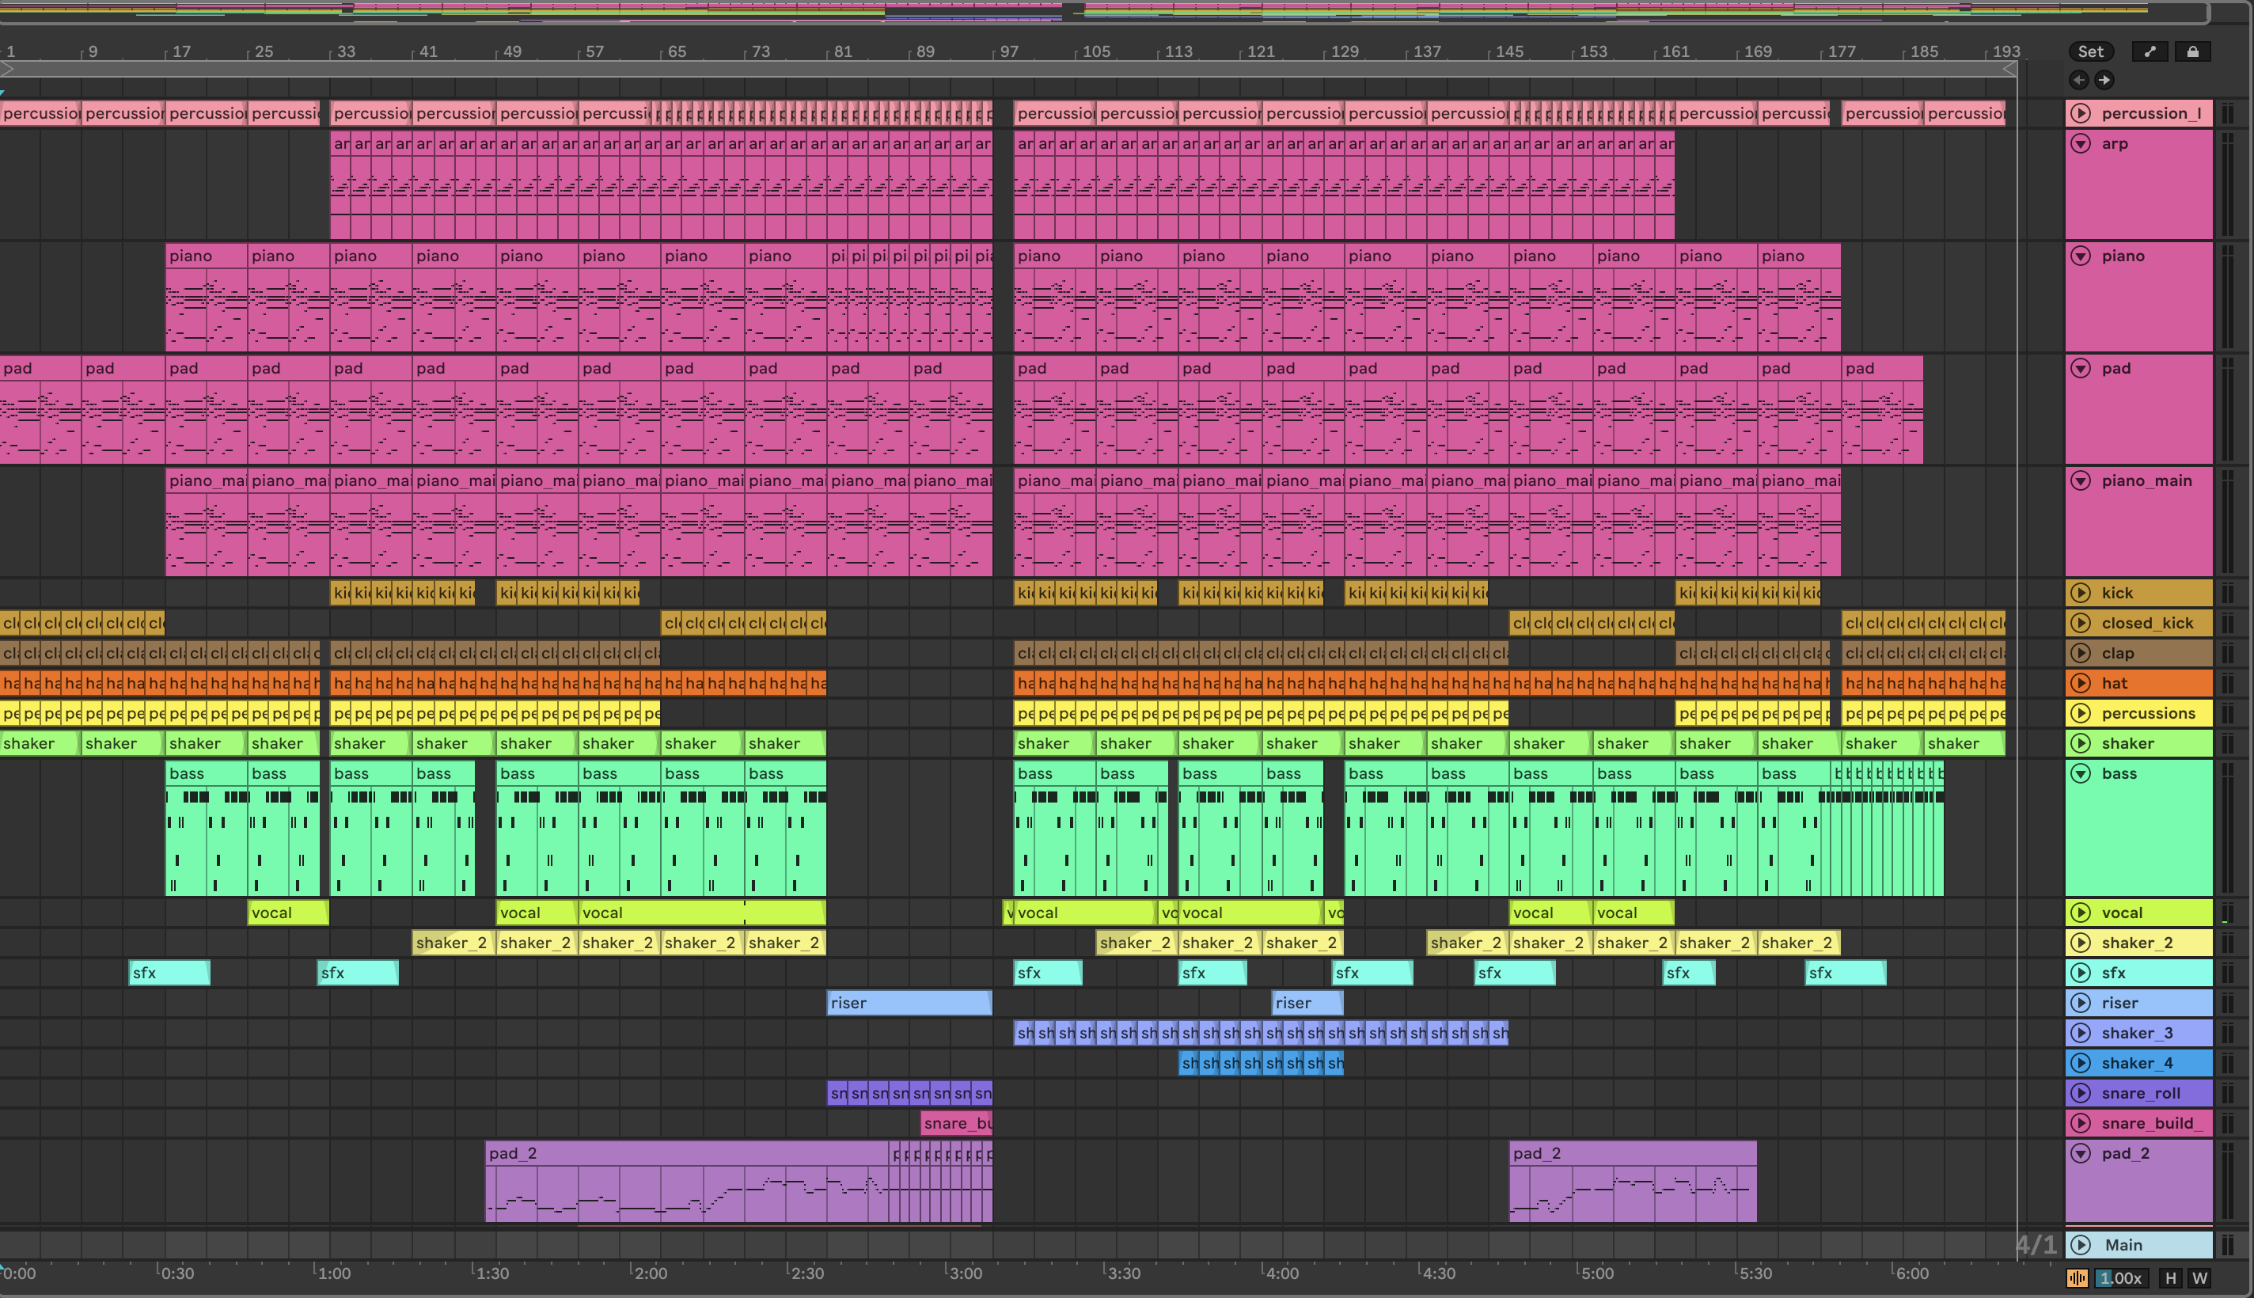Toggle the W width optimize button
Screen dimensions: 2254x1298
[x=2199, y=1277]
